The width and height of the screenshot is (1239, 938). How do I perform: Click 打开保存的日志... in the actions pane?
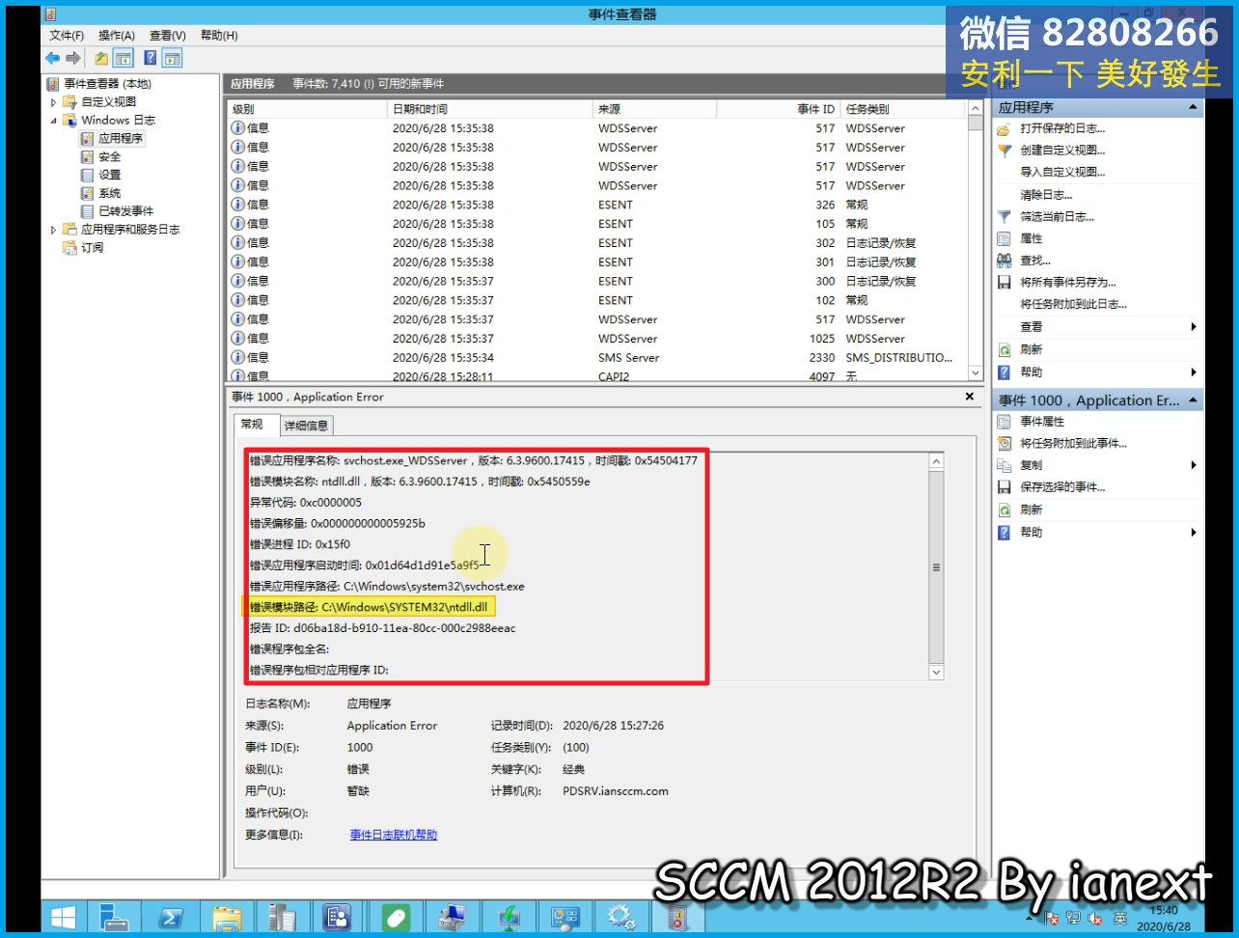point(1062,128)
